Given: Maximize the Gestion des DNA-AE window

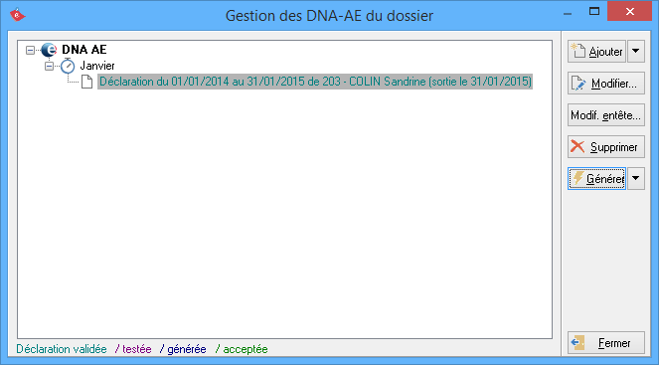Looking at the screenshot, I should [x=594, y=12].
